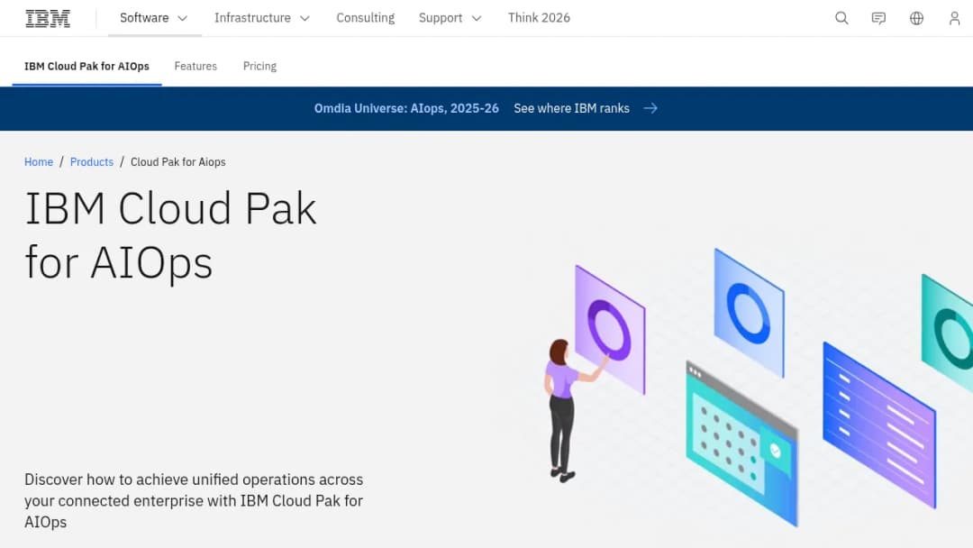Open the globe language selector icon
The height and width of the screenshot is (548, 973).
click(916, 18)
